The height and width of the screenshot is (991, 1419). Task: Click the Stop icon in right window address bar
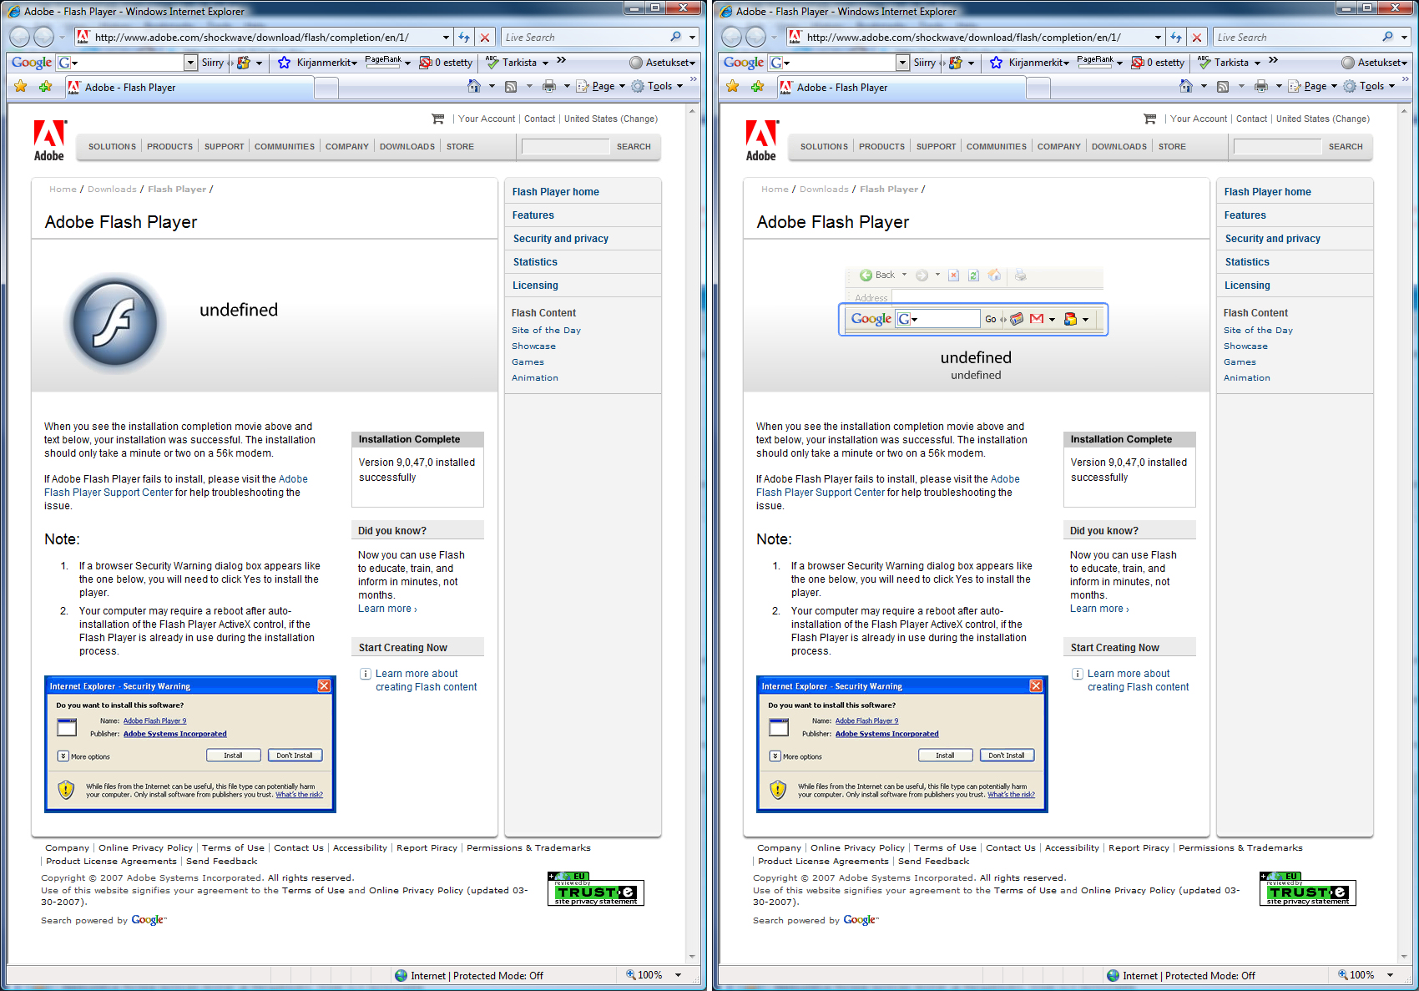tap(1197, 38)
